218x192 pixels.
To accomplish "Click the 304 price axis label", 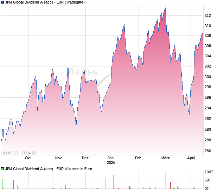I will coord(208,56).
